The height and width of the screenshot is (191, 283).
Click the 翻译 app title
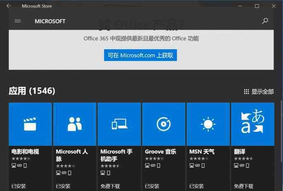pos(239,152)
